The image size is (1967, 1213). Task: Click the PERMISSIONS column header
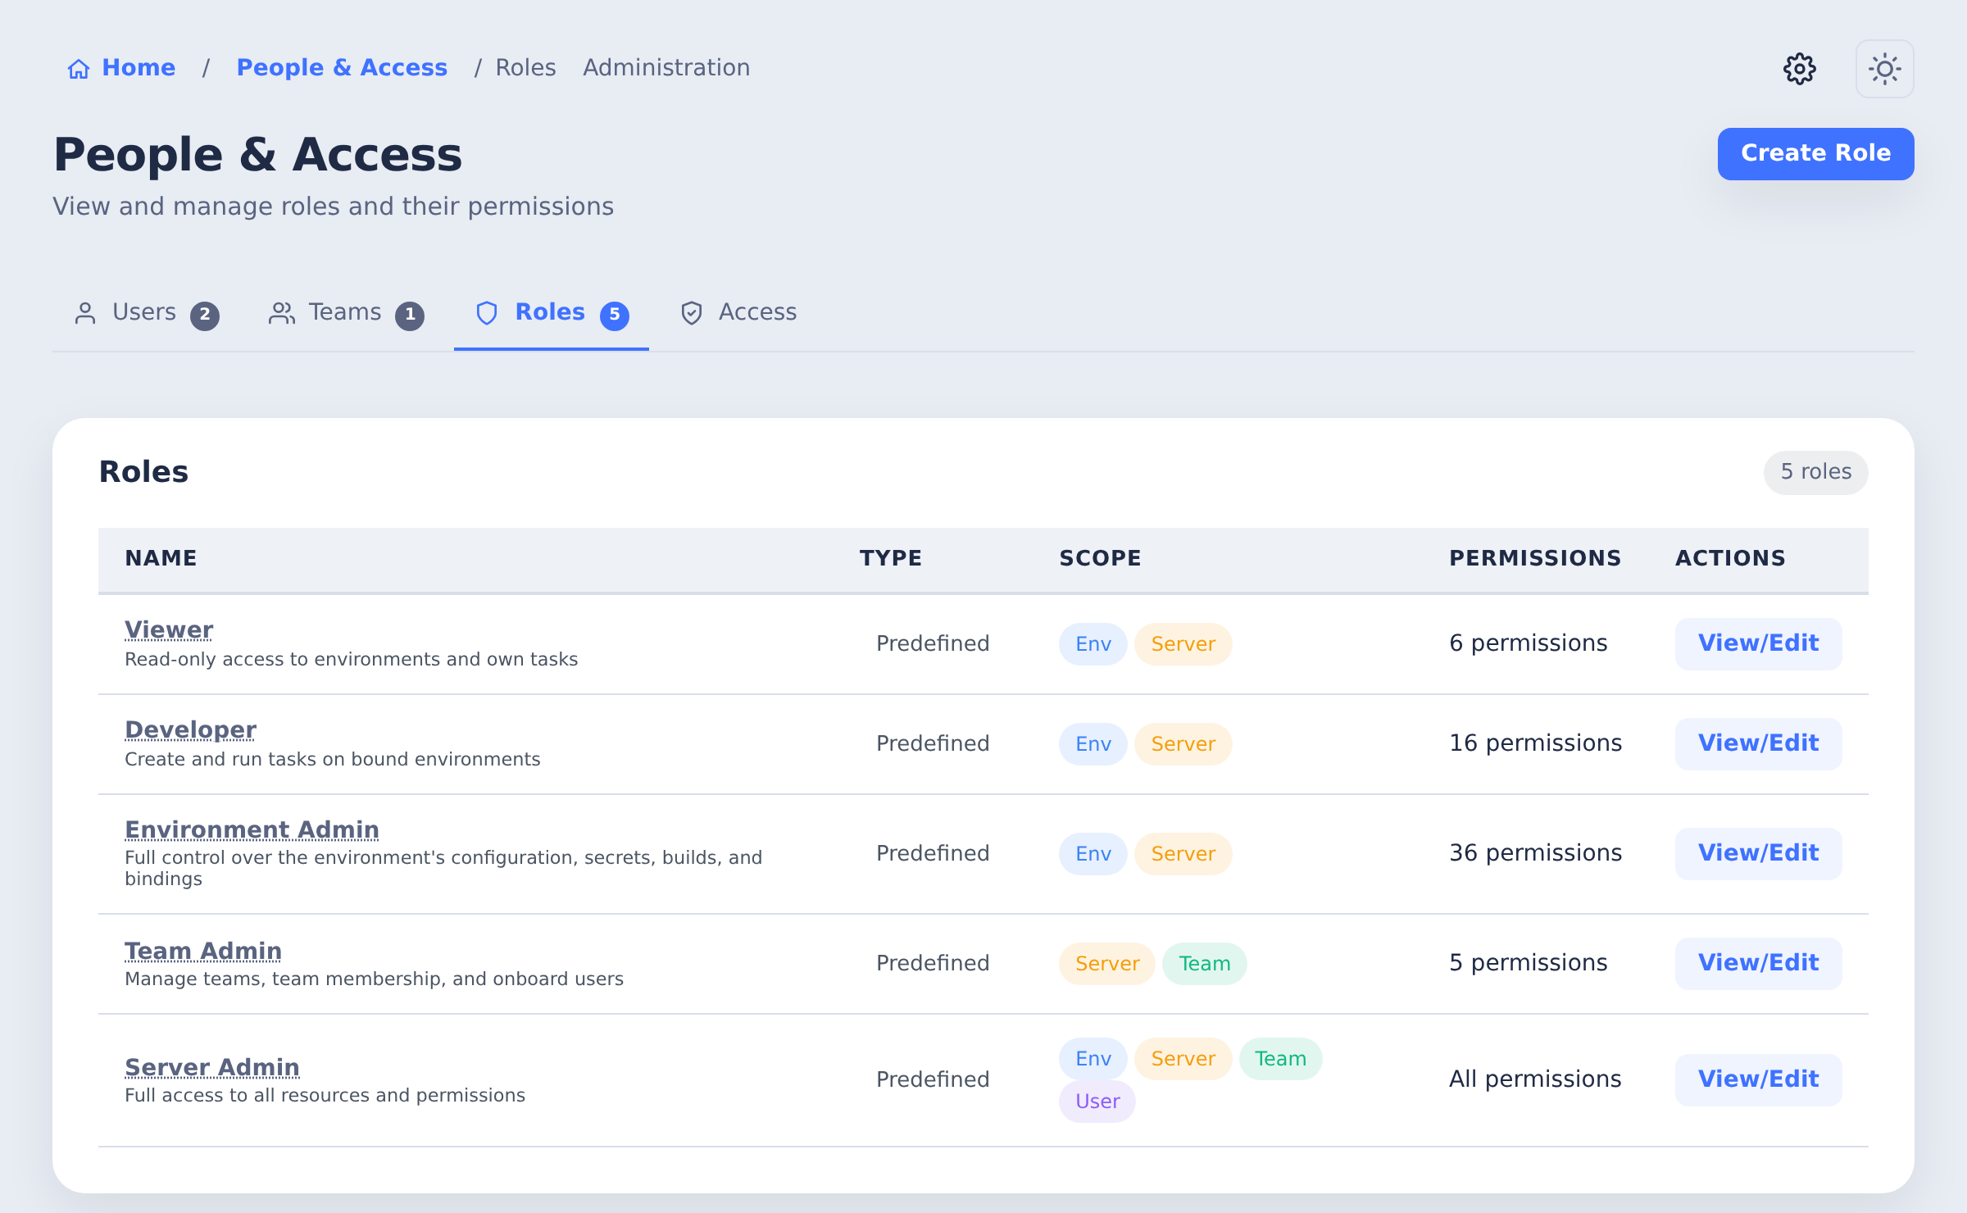pos(1535,558)
